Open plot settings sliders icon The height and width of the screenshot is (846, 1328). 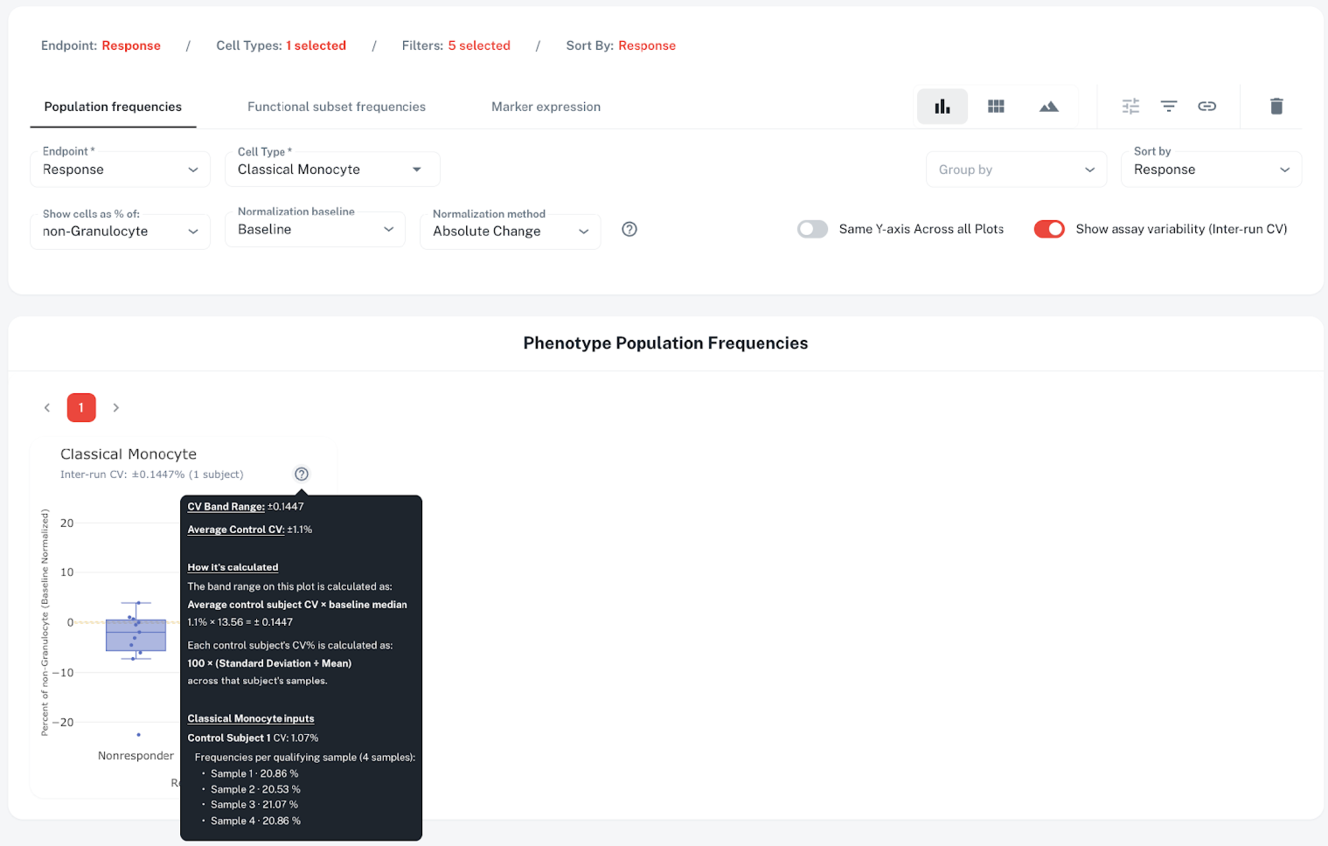[x=1130, y=107]
